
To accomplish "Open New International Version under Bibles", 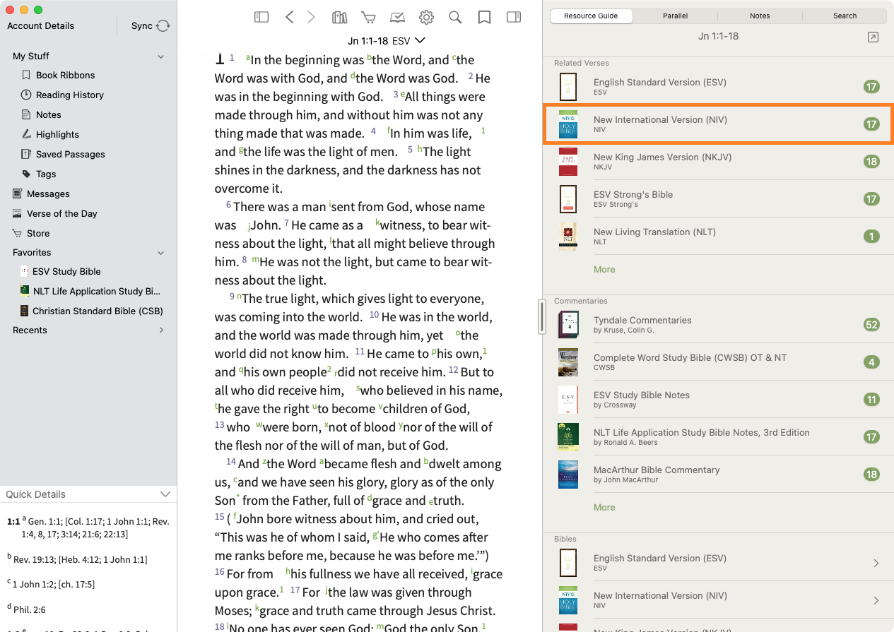I will pyautogui.click(x=718, y=600).
